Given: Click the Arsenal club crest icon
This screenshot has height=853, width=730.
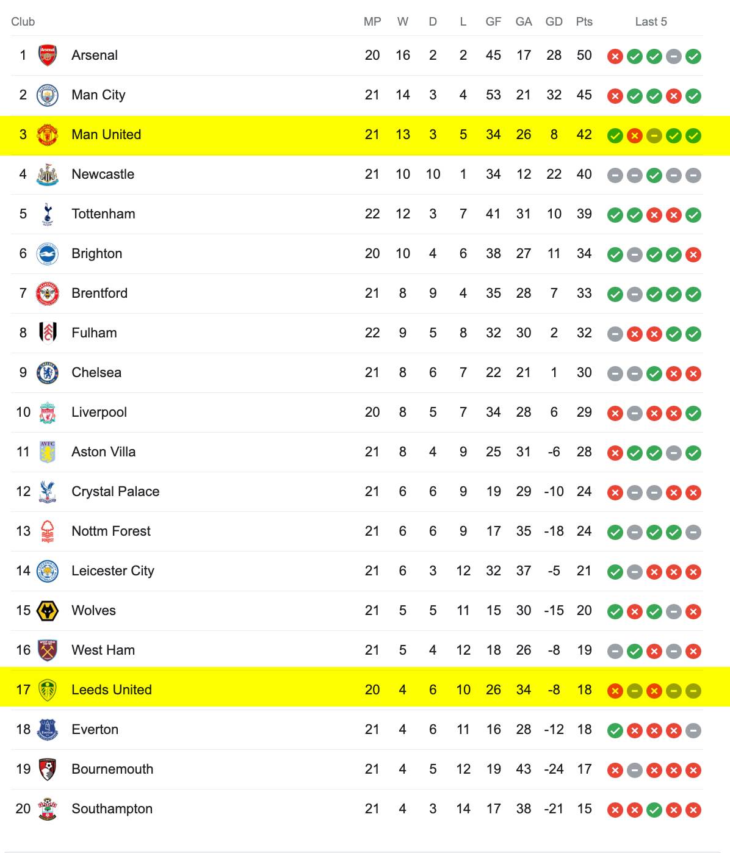Looking at the screenshot, I should 48,56.
